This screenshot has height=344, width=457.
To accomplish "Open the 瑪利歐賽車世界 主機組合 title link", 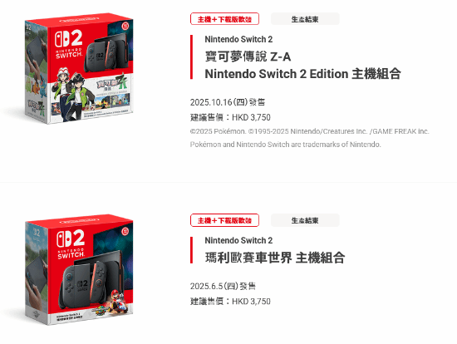I will pyautogui.click(x=275, y=258).
